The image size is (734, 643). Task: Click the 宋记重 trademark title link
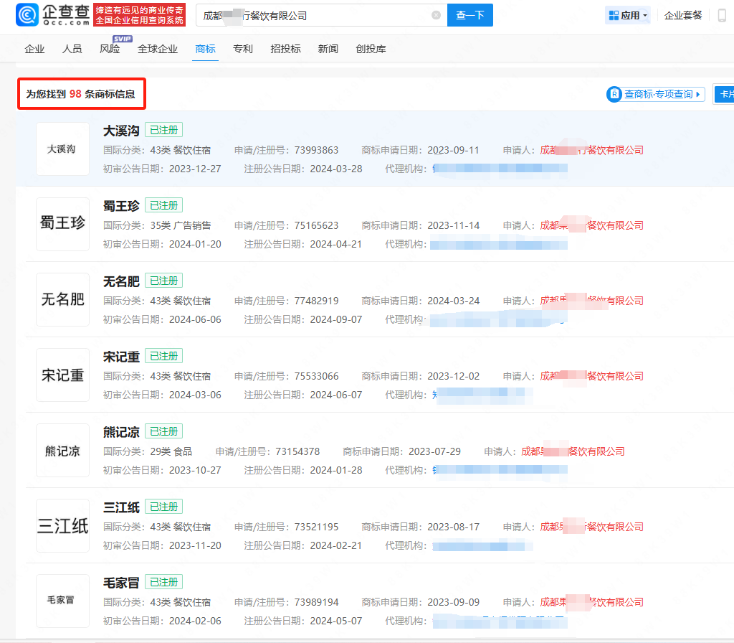pos(121,357)
